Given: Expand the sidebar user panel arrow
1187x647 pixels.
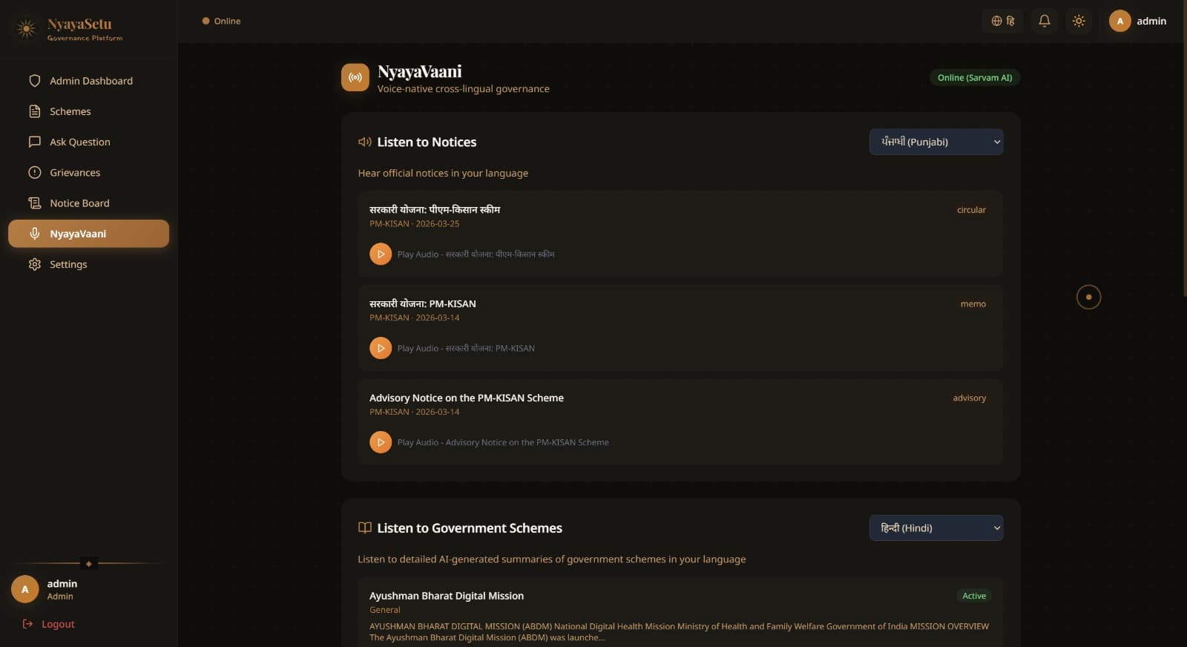Looking at the screenshot, I should (x=88, y=564).
